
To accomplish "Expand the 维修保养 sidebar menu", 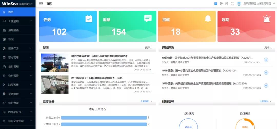I will point(17,48).
